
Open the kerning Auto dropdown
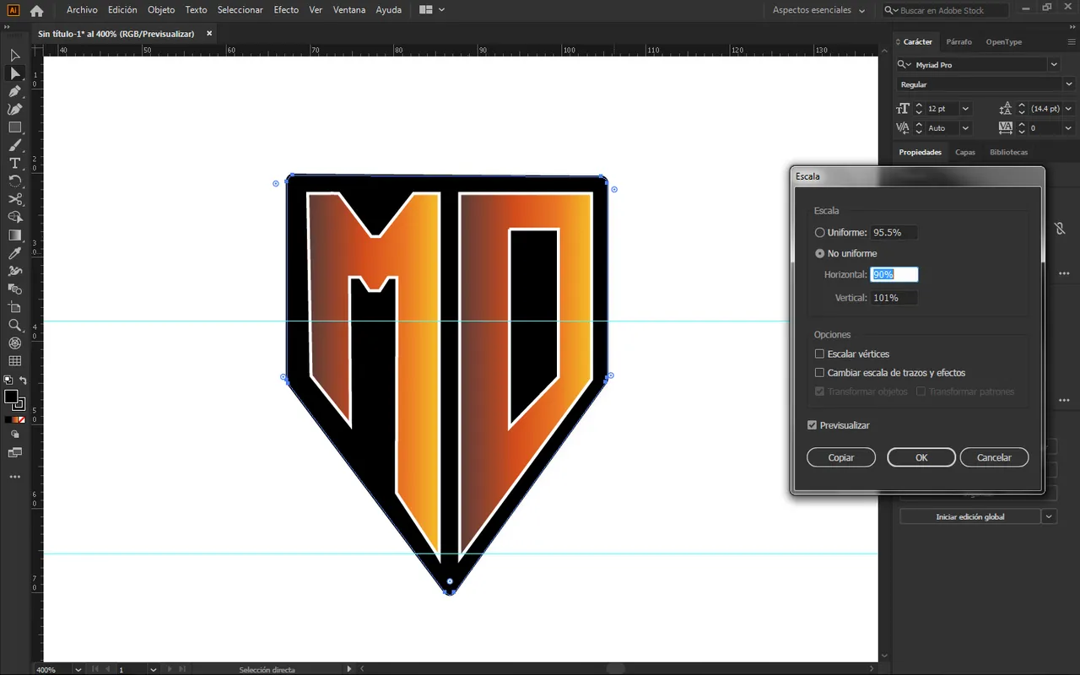(x=965, y=128)
